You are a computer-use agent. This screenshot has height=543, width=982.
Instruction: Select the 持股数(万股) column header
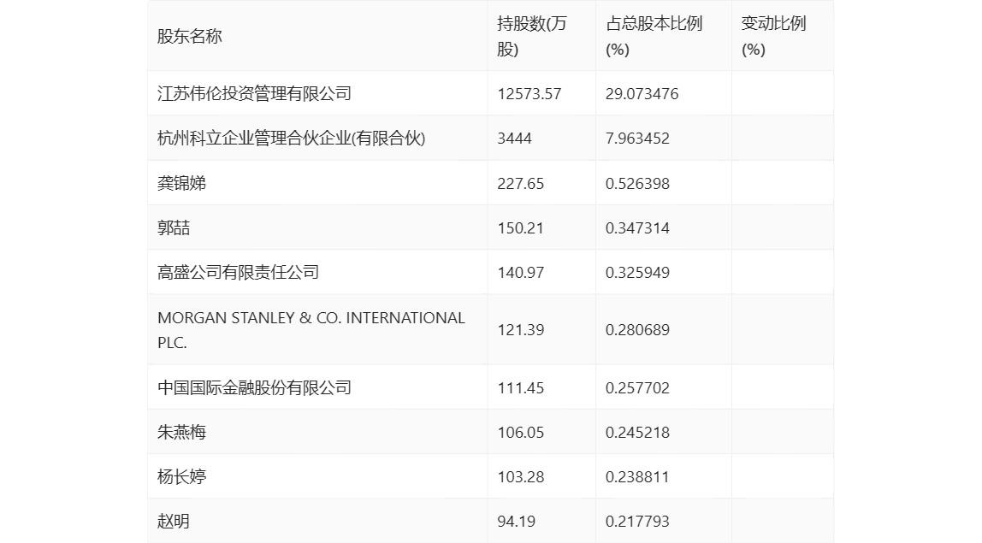[x=532, y=36]
